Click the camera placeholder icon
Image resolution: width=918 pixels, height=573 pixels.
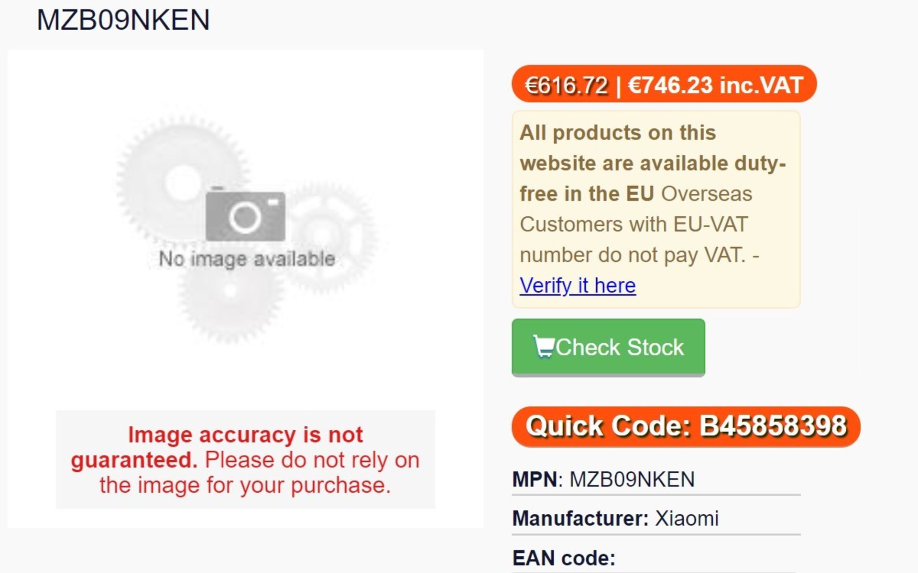click(245, 214)
